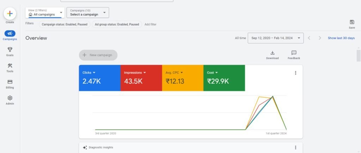Click the Create plus button
Screen dimensions: 361x153
tap(10, 14)
